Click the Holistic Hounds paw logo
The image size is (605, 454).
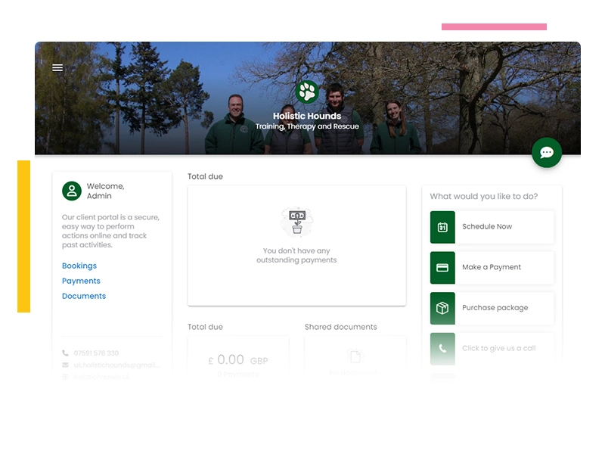[307, 92]
